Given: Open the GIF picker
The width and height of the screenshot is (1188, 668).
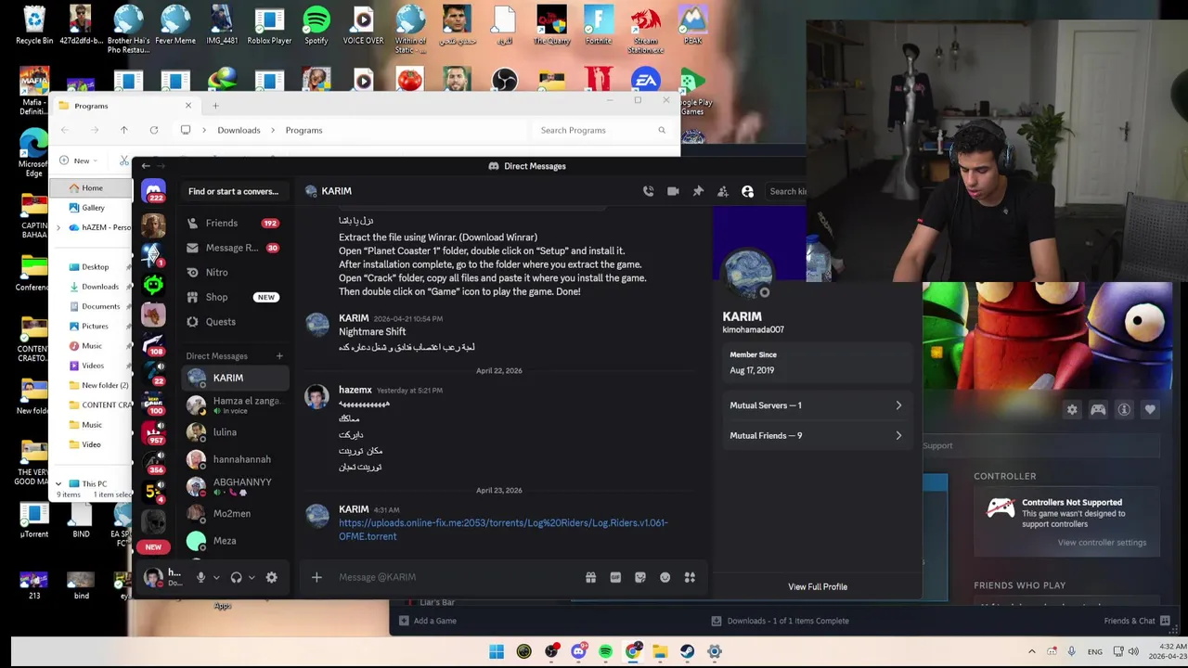Looking at the screenshot, I should tap(615, 577).
